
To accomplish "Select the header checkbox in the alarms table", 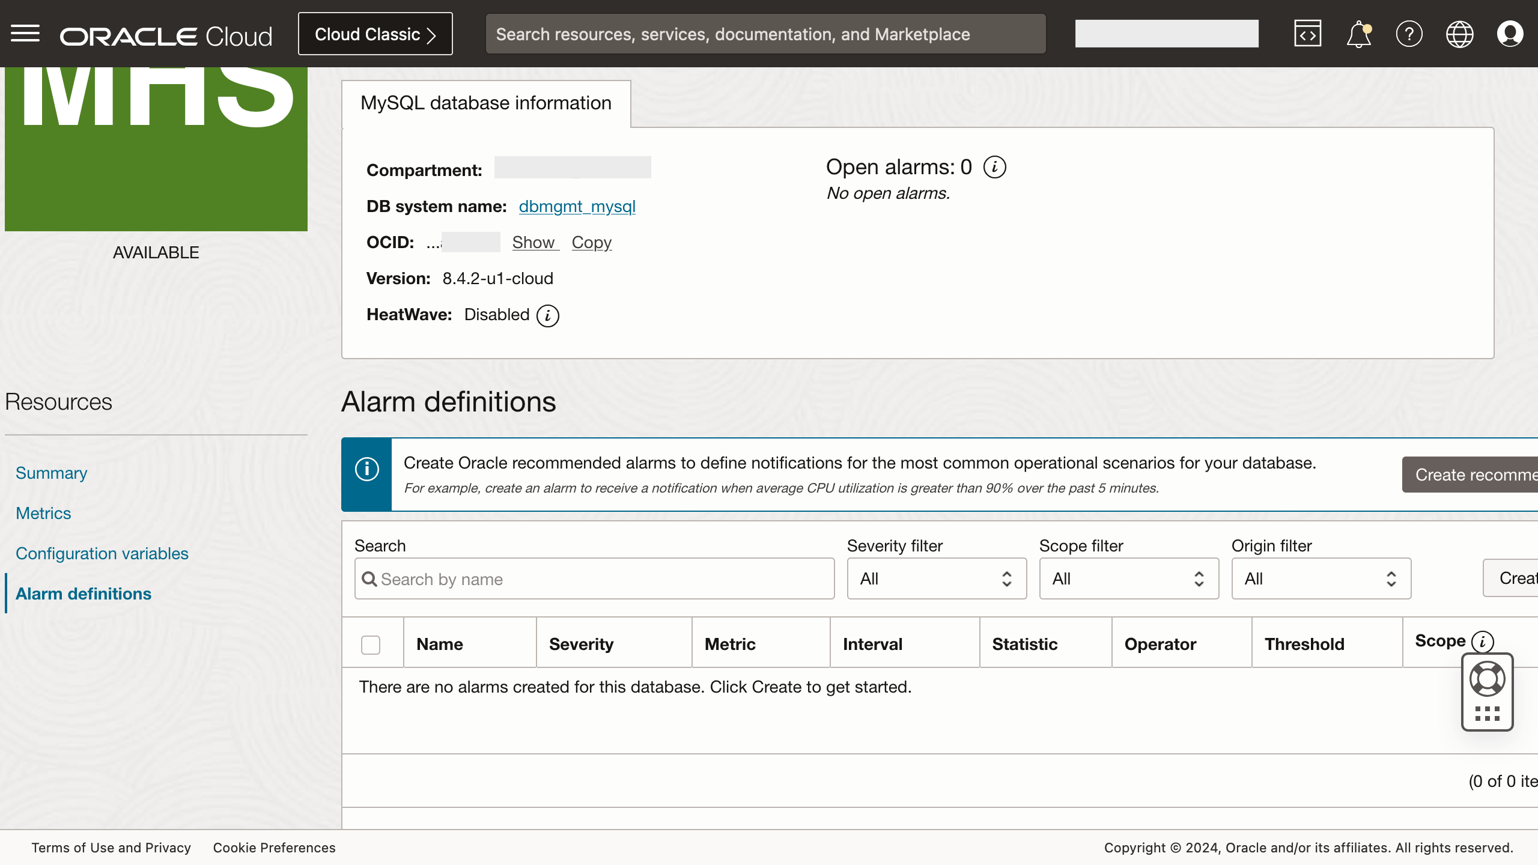I will (371, 644).
